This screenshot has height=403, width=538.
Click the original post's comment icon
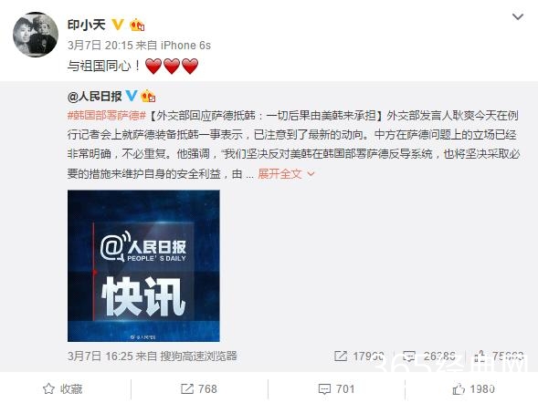click(409, 356)
